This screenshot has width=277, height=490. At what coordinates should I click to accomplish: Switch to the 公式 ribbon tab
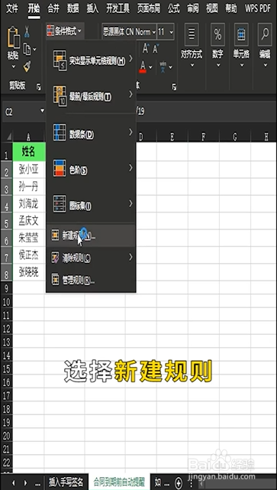coord(173,8)
